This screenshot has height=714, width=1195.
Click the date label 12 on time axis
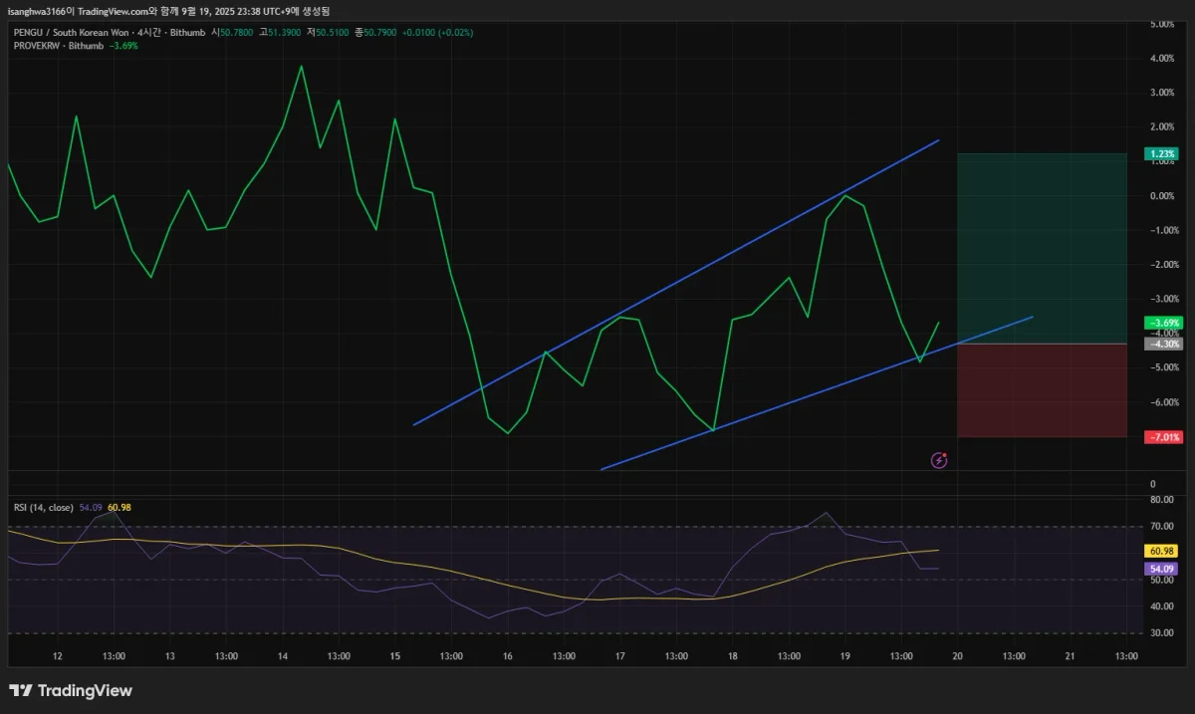(x=58, y=656)
